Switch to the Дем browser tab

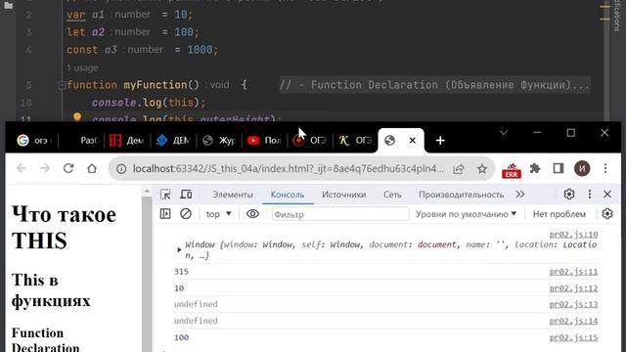pos(126,141)
